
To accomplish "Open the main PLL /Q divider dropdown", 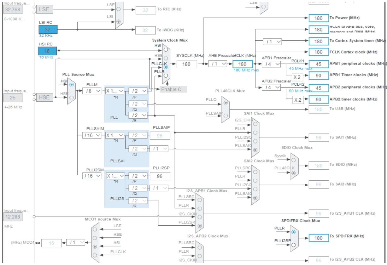I will tap(138, 104).
